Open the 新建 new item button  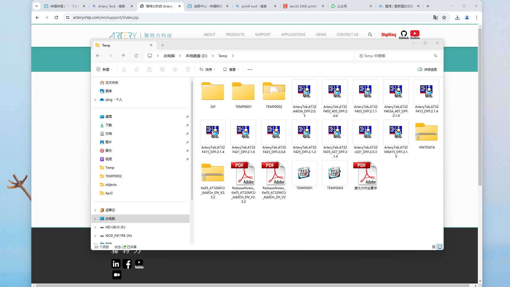(x=104, y=69)
